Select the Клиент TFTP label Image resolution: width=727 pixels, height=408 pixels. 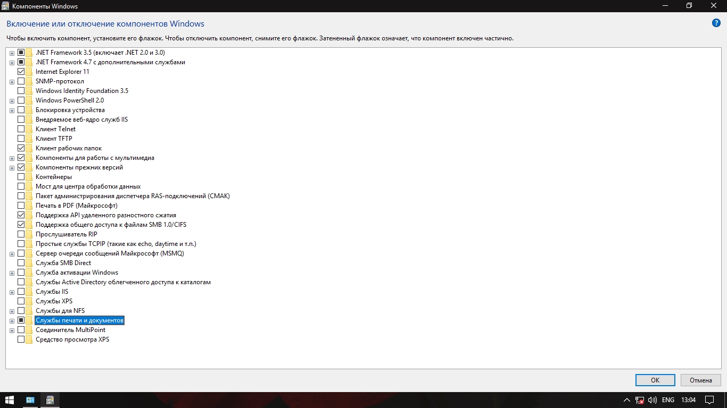pyautogui.click(x=54, y=139)
